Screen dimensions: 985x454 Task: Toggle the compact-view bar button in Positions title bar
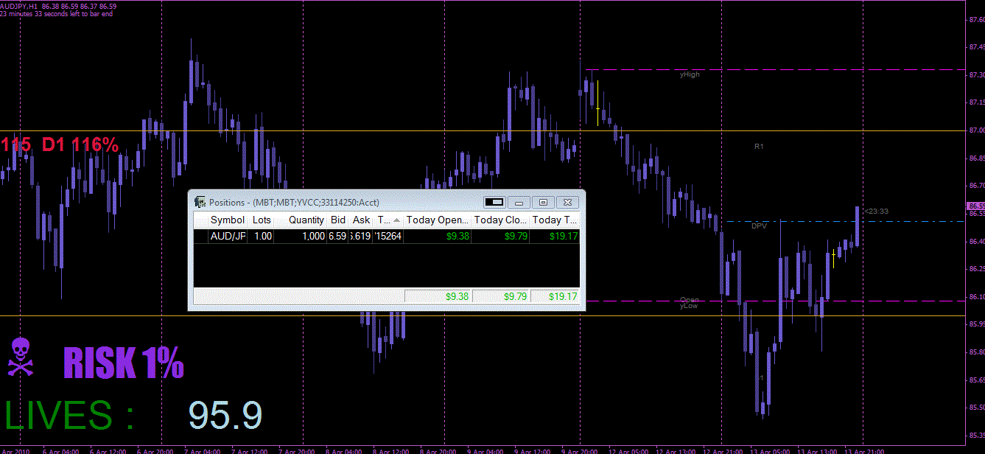[x=494, y=202]
